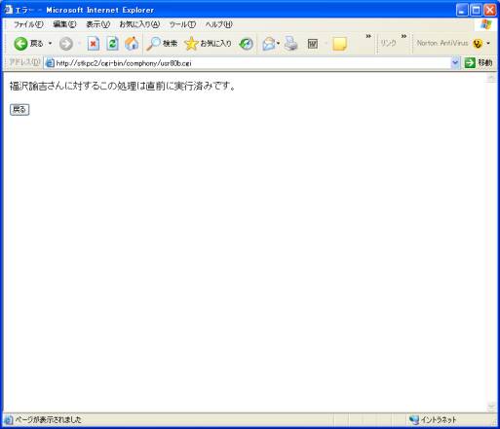Click the green Back arrow icon
Viewport: 500px width, 429px height.
[x=20, y=44]
